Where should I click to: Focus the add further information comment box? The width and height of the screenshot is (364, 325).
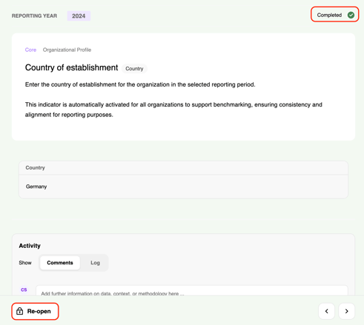[x=192, y=291]
